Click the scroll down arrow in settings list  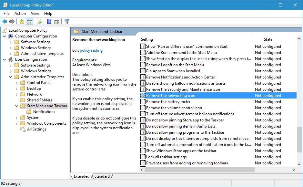click(299, 164)
